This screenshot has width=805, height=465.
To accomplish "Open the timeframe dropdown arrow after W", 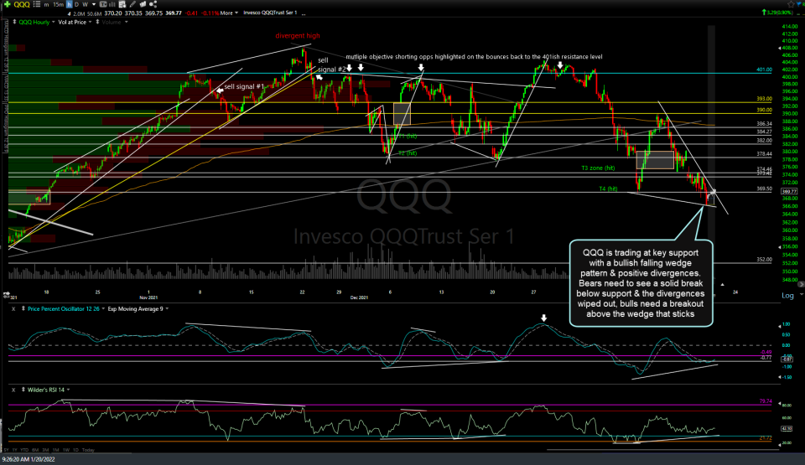I will (x=93, y=4).
